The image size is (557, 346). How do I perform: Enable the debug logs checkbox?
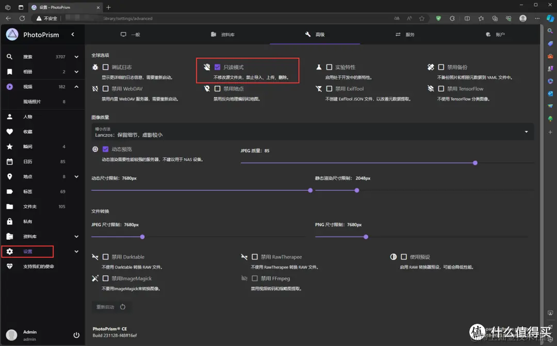point(106,67)
